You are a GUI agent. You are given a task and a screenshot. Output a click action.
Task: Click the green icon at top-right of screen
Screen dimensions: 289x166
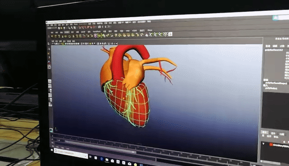(x=275, y=18)
